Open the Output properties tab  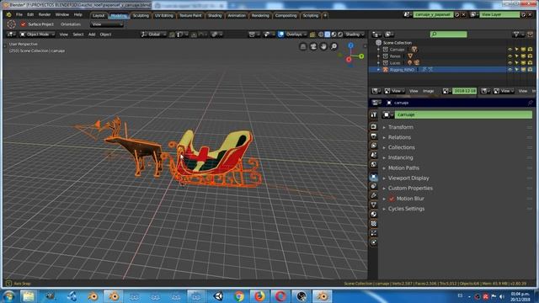pyautogui.click(x=374, y=136)
